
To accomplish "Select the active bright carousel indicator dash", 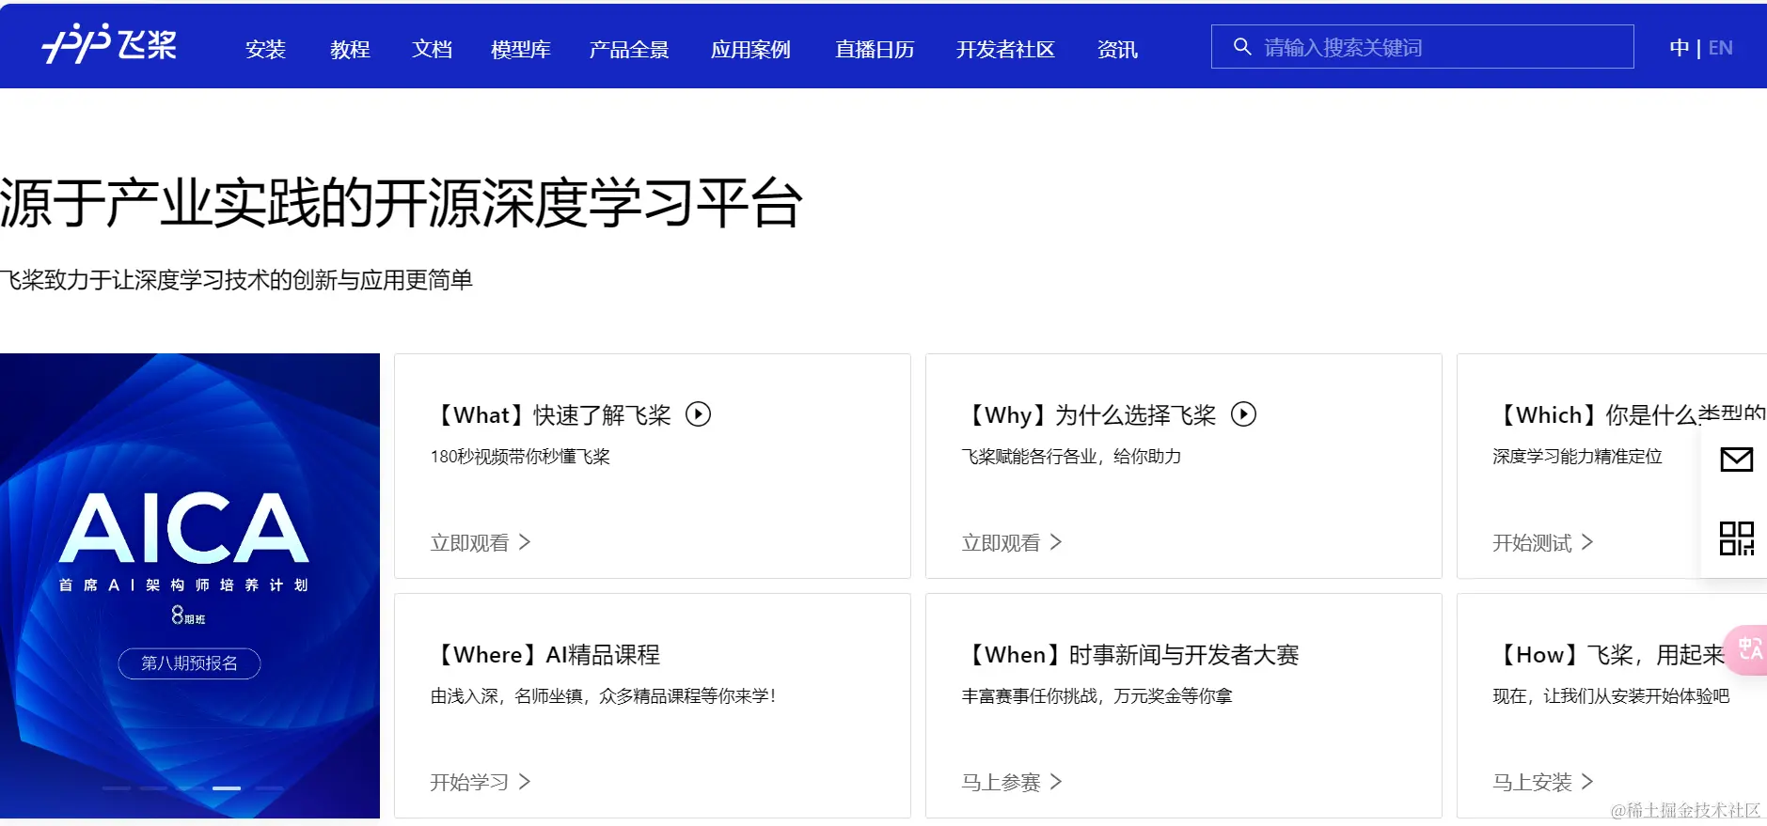I will 227,788.
